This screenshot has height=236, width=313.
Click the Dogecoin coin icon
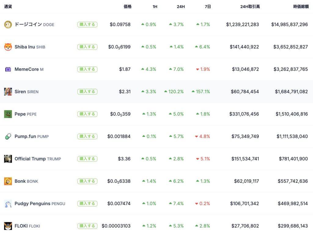(8, 24)
